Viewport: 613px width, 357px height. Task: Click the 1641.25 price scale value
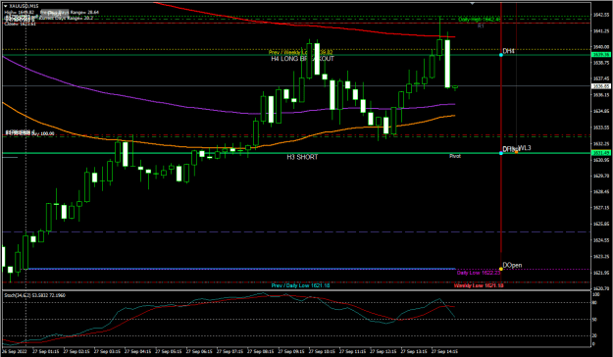point(601,30)
